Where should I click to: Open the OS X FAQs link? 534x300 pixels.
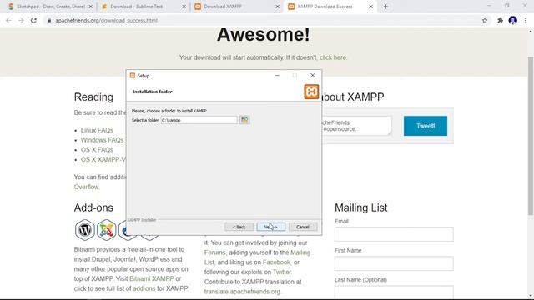(x=97, y=150)
